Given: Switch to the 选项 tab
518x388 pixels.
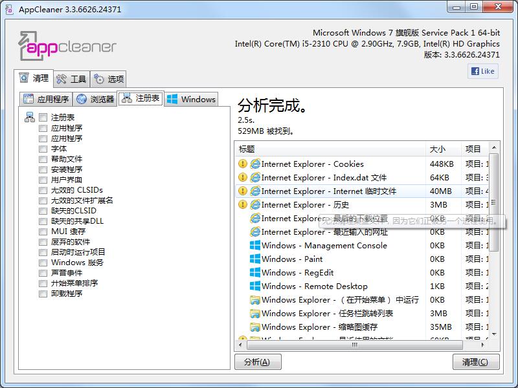Looking at the screenshot, I should 107,78.
